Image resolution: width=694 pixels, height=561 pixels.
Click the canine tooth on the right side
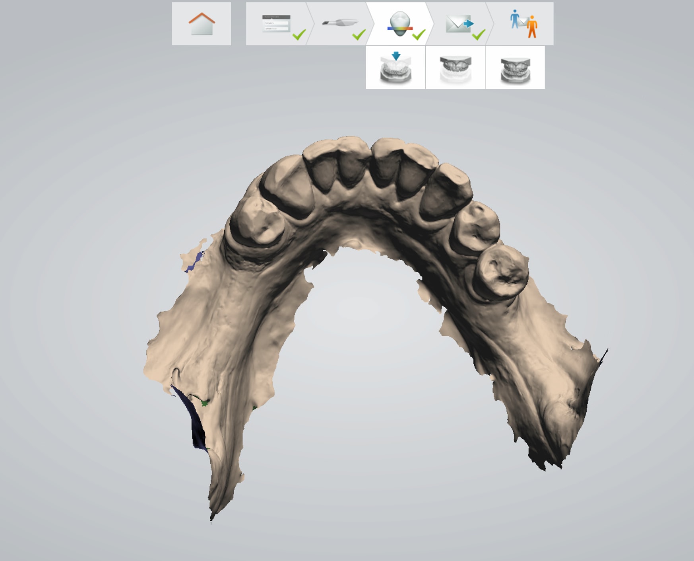tap(447, 191)
